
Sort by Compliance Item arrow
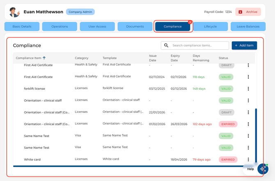click(x=44, y=58)
